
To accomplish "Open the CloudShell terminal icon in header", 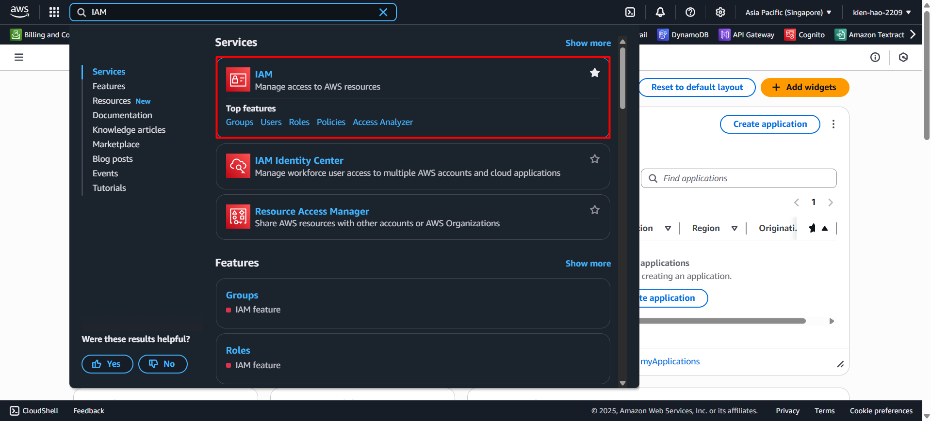I will click(x=630, y=12).
